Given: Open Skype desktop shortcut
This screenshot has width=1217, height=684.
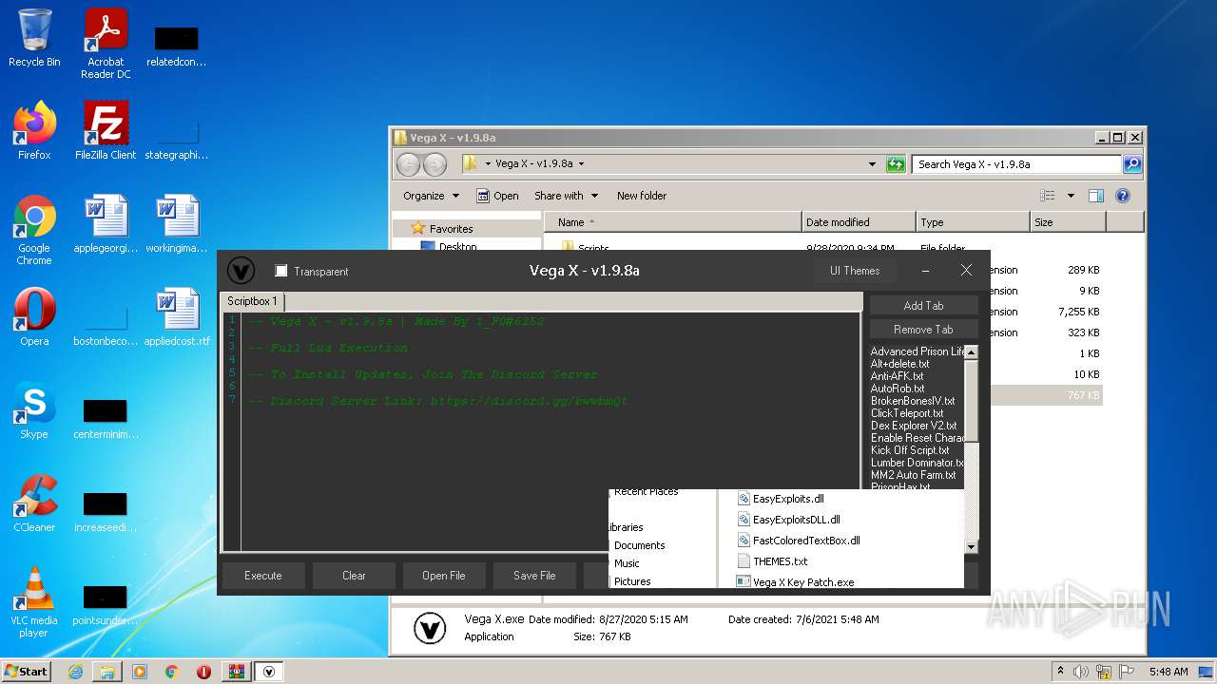Looking at the screenshot, I should coord(34,410).
